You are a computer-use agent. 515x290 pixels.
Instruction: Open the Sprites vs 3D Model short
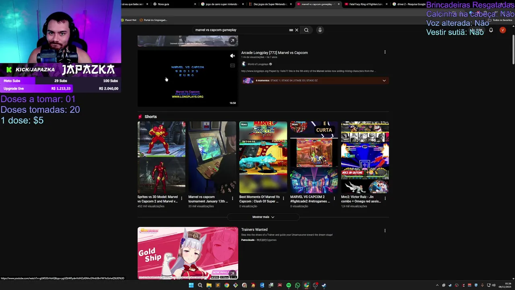(x=161, y=157)
